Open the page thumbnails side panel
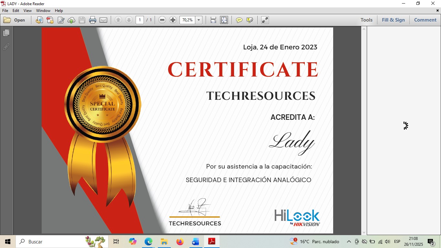The height and width of the screenshot is (248, 441). pyautogui.click(x=6, y=33)
